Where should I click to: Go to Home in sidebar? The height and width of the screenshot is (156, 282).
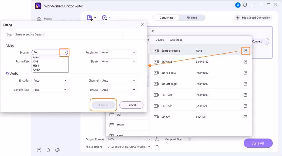pos(45,19)
